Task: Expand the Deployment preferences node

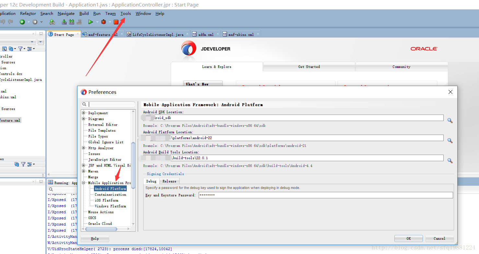Action: click(84, 113)
